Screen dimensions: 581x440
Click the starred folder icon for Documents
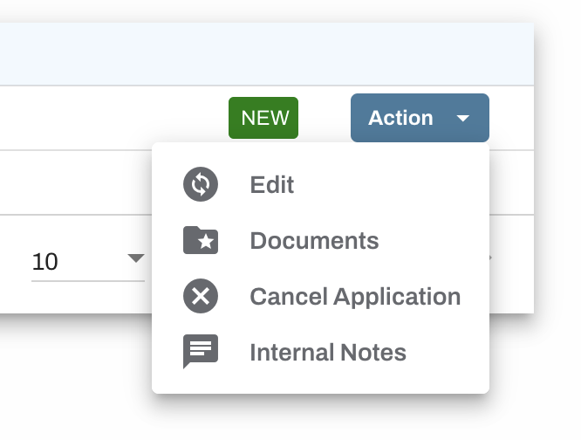tap(201, 240)
